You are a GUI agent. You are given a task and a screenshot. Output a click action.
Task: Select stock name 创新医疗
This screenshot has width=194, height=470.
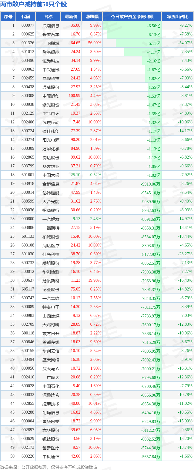(51, 448)
